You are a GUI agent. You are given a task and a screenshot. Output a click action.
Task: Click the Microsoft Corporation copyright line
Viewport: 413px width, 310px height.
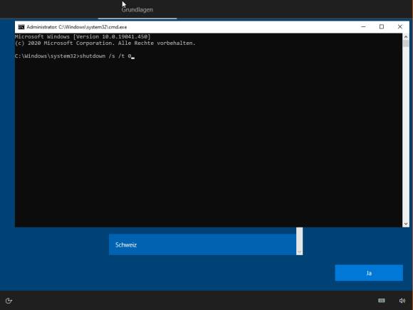click(x=105, y=43)
